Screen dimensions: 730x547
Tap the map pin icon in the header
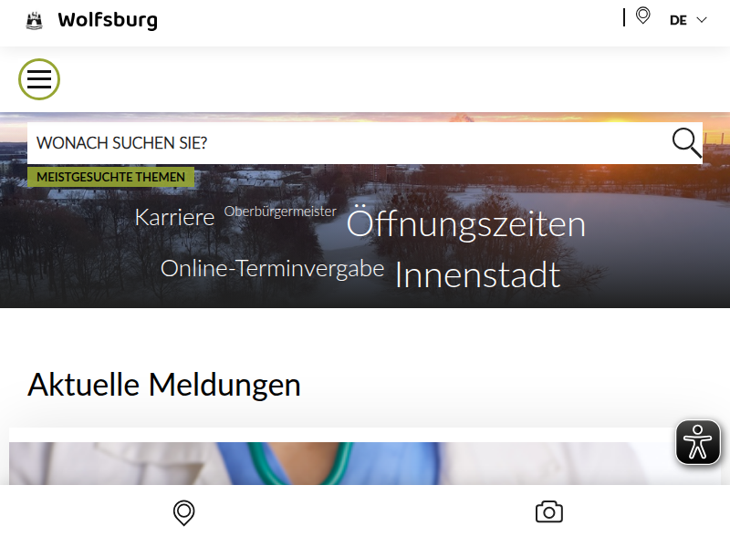(x=643, y=15)
